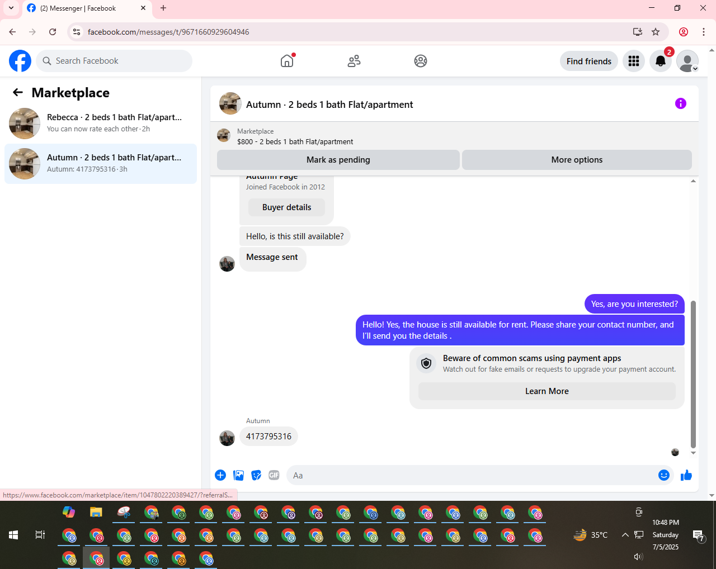The width and height of the screenshot is (716, 569).
Task: Open the Groups icon in top navigation
Action: 421,61
